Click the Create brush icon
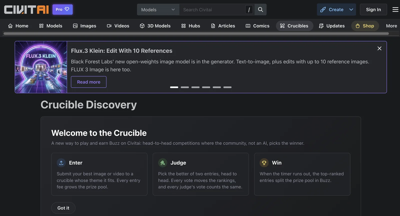This screenshot has width=400, height=216. [323, 9]
